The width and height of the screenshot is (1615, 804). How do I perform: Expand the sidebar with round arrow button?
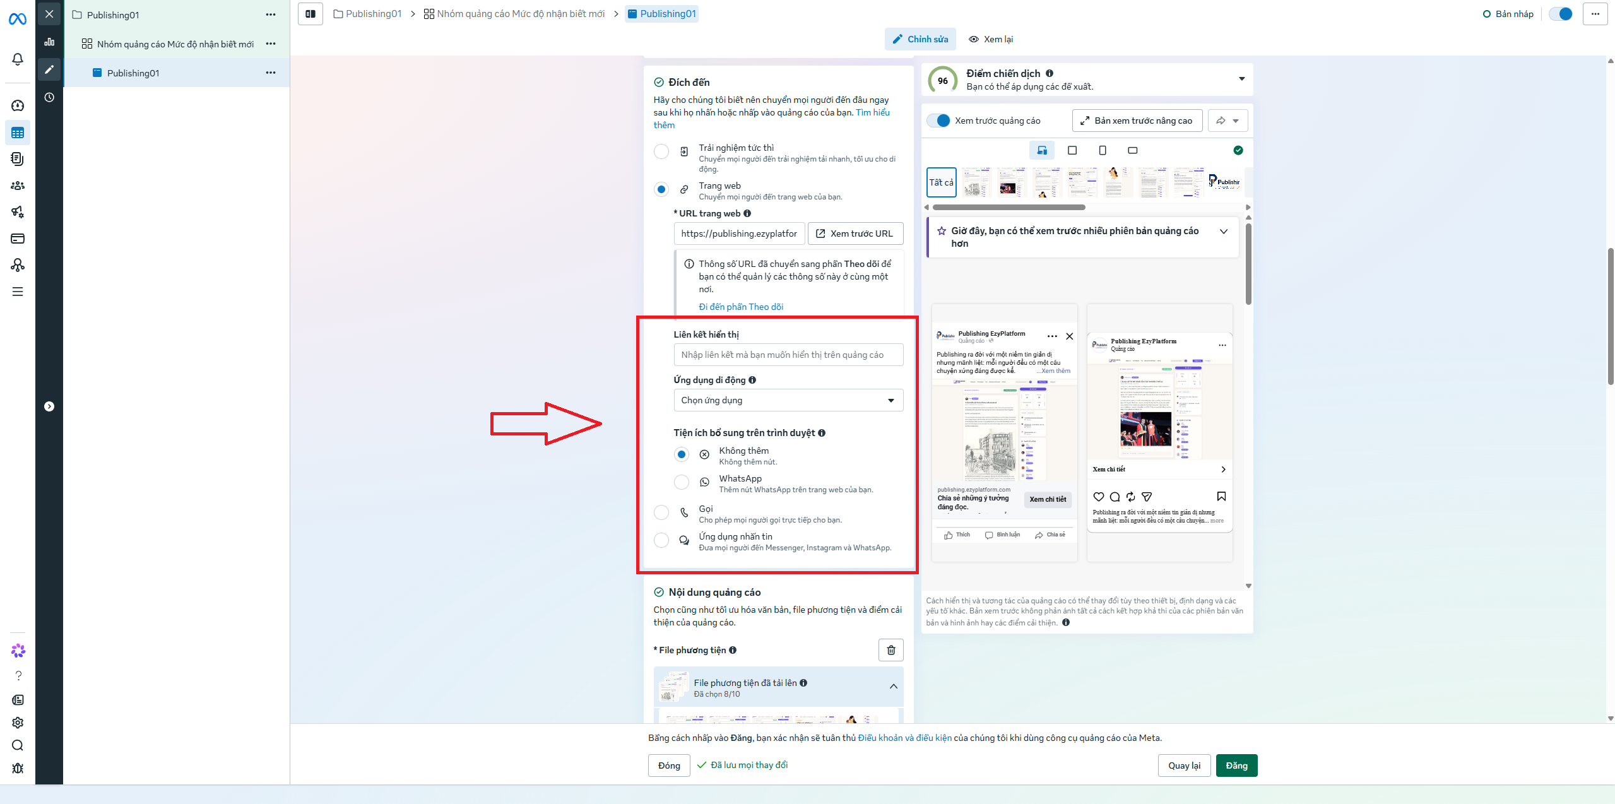49,406
